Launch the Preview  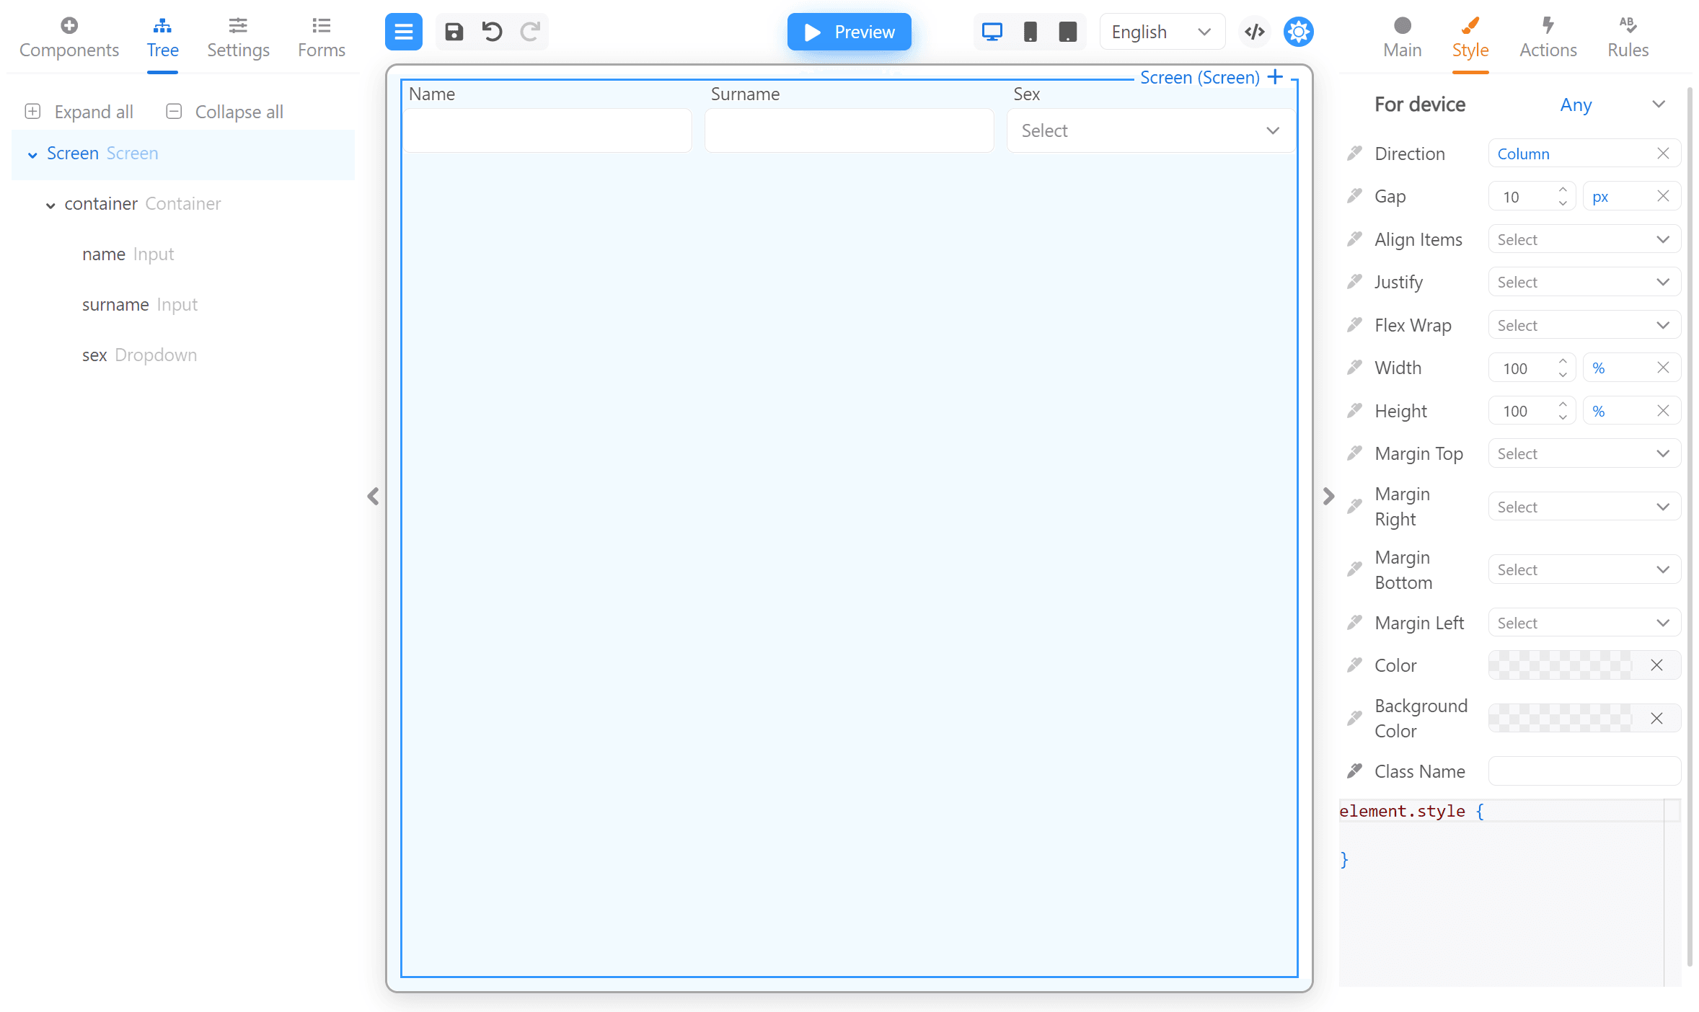[x=849, y=32]
